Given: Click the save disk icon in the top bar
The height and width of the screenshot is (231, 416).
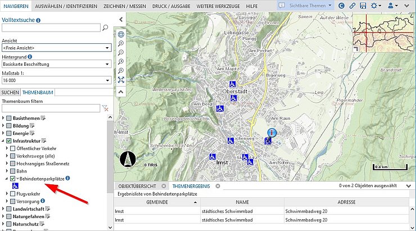Looking at the screenshot, I should click(x=363, y=5).
